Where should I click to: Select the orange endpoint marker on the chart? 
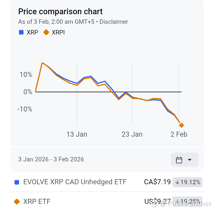181,125
